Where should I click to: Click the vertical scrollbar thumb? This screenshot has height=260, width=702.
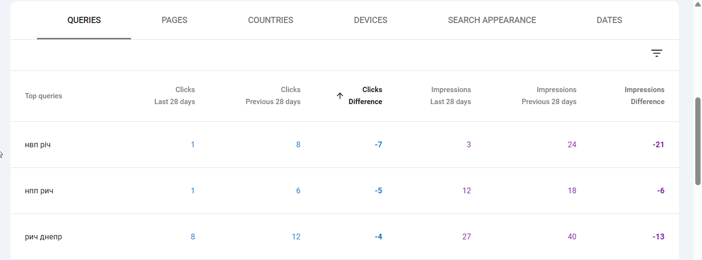(x=698, y=141)
